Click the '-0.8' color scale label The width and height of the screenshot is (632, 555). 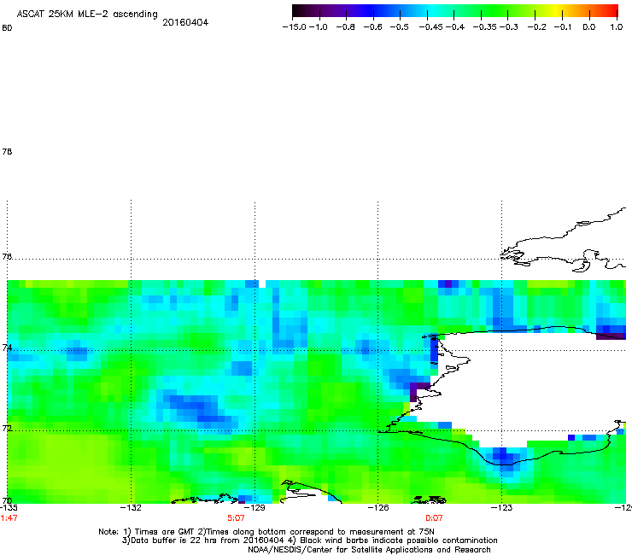345,27
